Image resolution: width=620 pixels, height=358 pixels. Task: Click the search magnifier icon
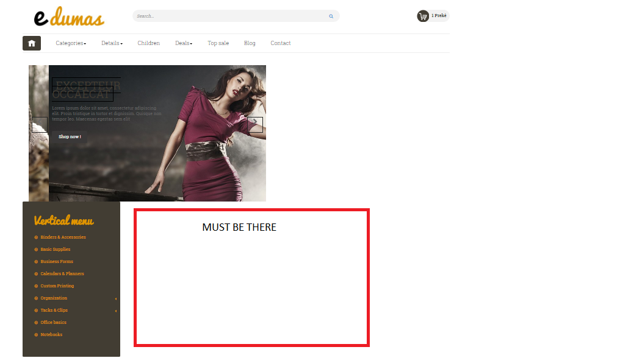(331, 16)
